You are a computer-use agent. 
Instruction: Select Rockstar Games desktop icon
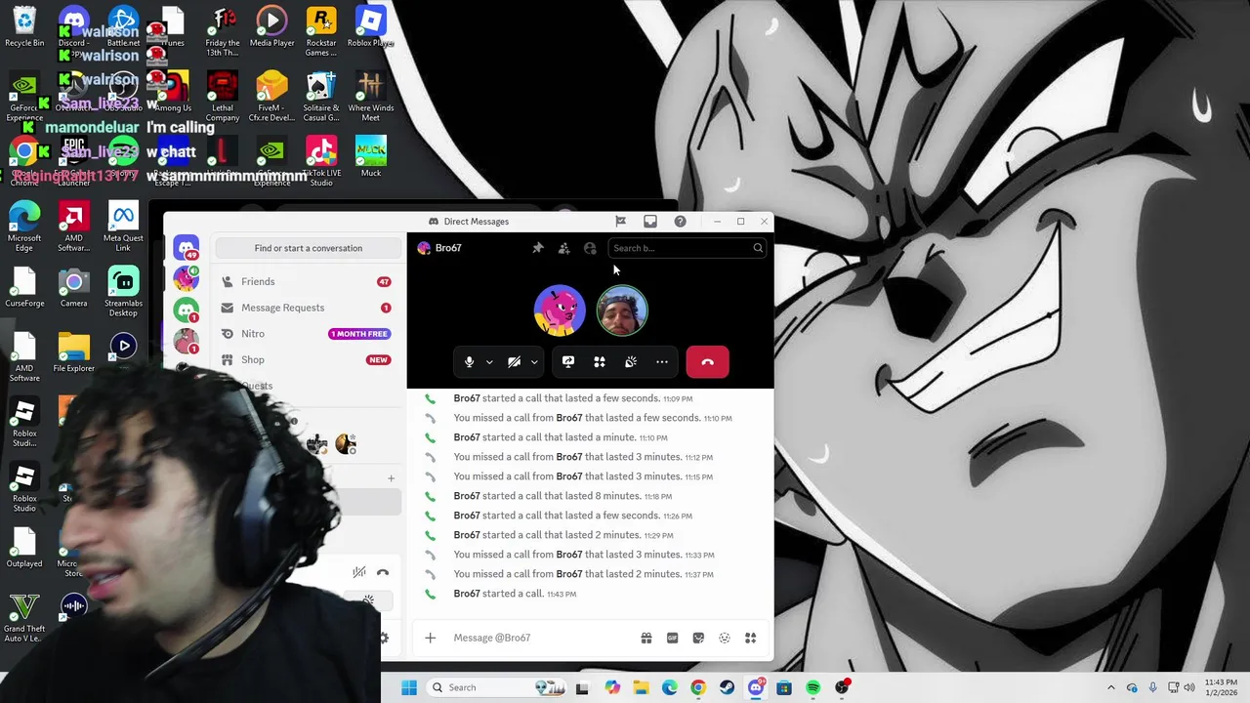pos(321,31)
